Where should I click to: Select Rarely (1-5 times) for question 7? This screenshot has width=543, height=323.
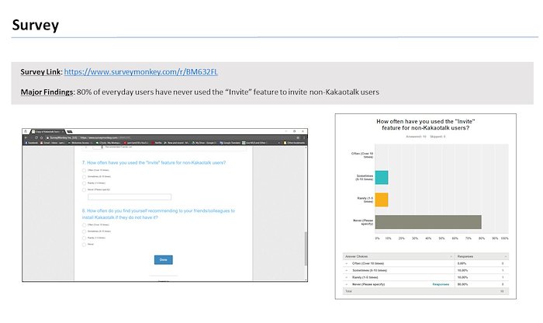coord(84,183)
